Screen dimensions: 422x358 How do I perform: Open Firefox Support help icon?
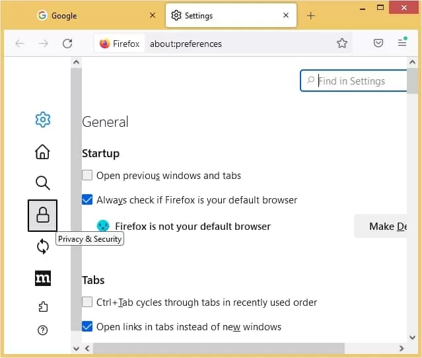click(42, 330)
